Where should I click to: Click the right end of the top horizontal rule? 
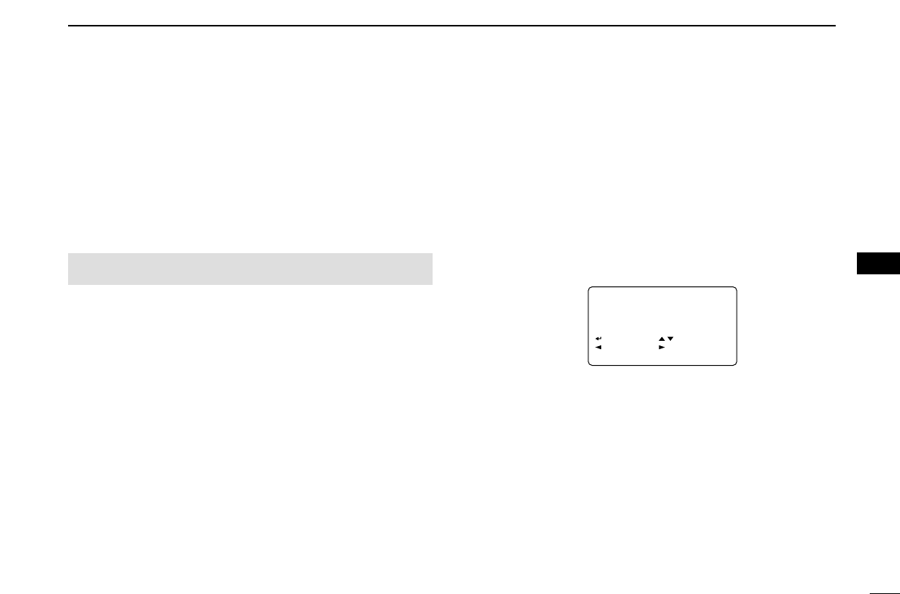(x=833, y=25)
